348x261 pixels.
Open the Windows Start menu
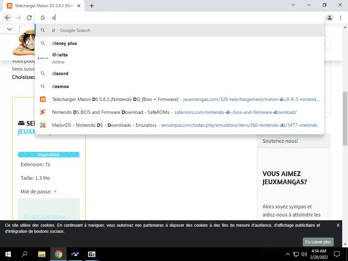(x=8, y=254)
